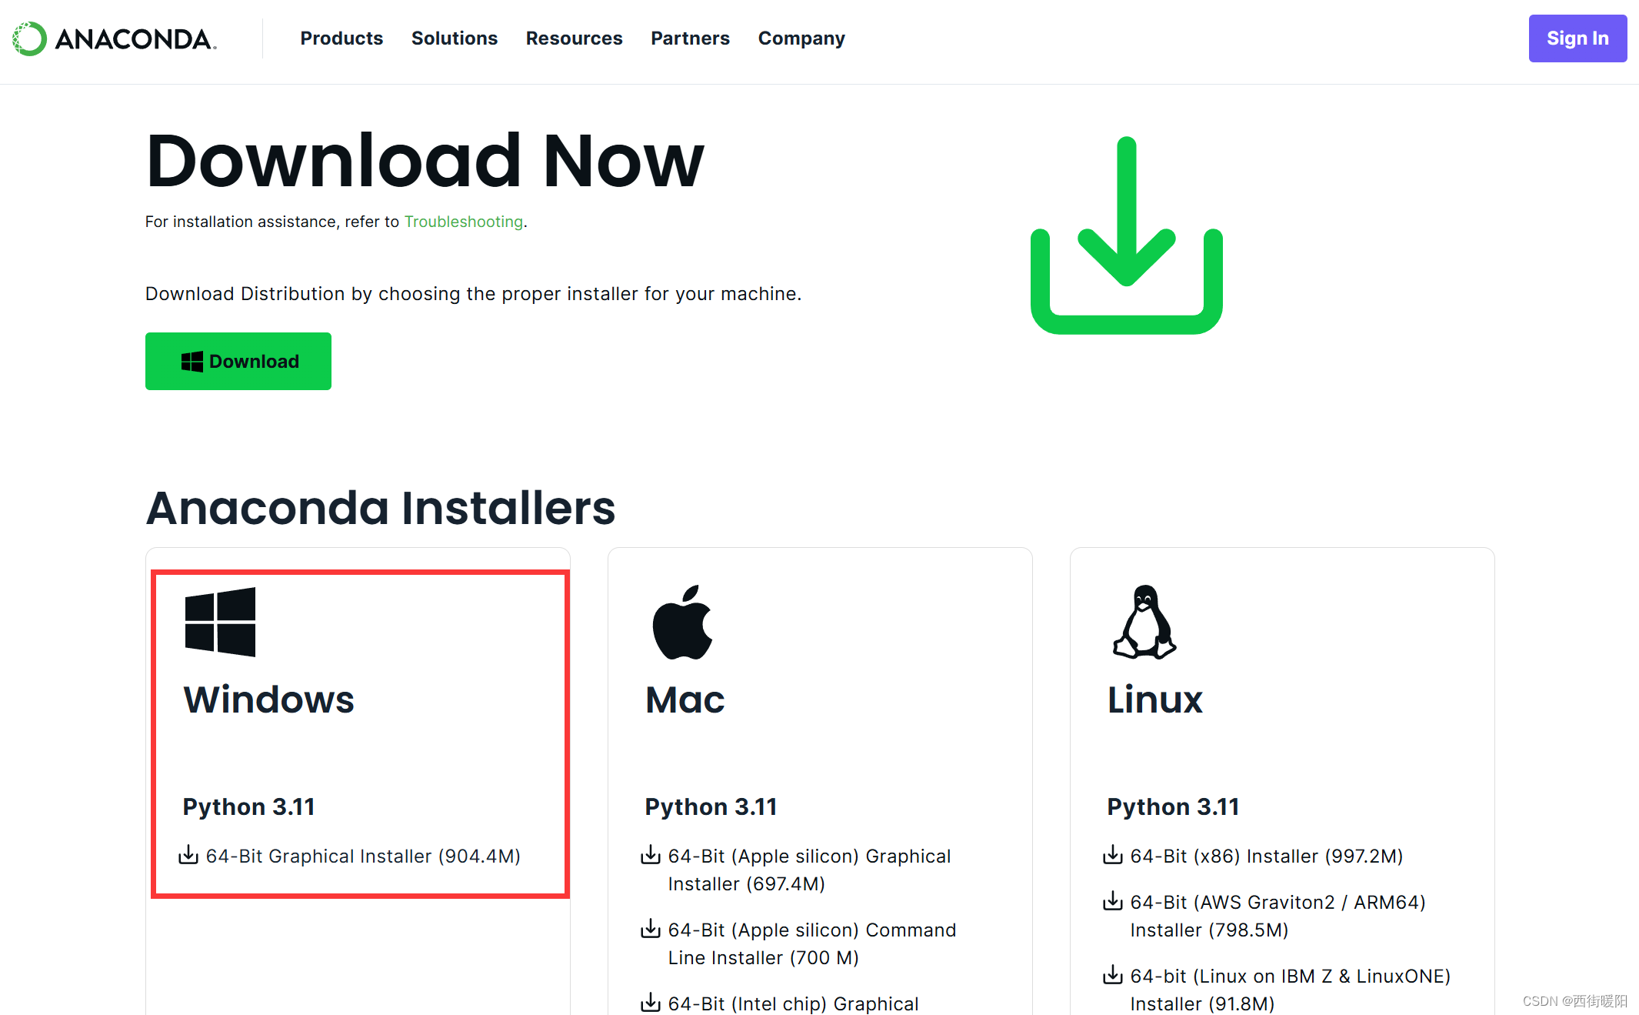
Task: Click the Windows heading in the first card
Action: point(268,700)
